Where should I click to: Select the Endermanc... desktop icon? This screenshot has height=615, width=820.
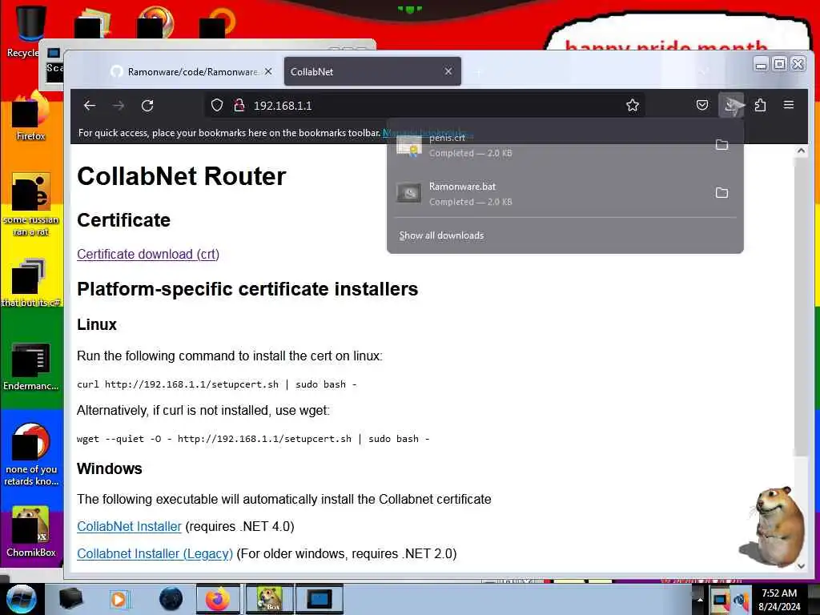pos(31,367)
